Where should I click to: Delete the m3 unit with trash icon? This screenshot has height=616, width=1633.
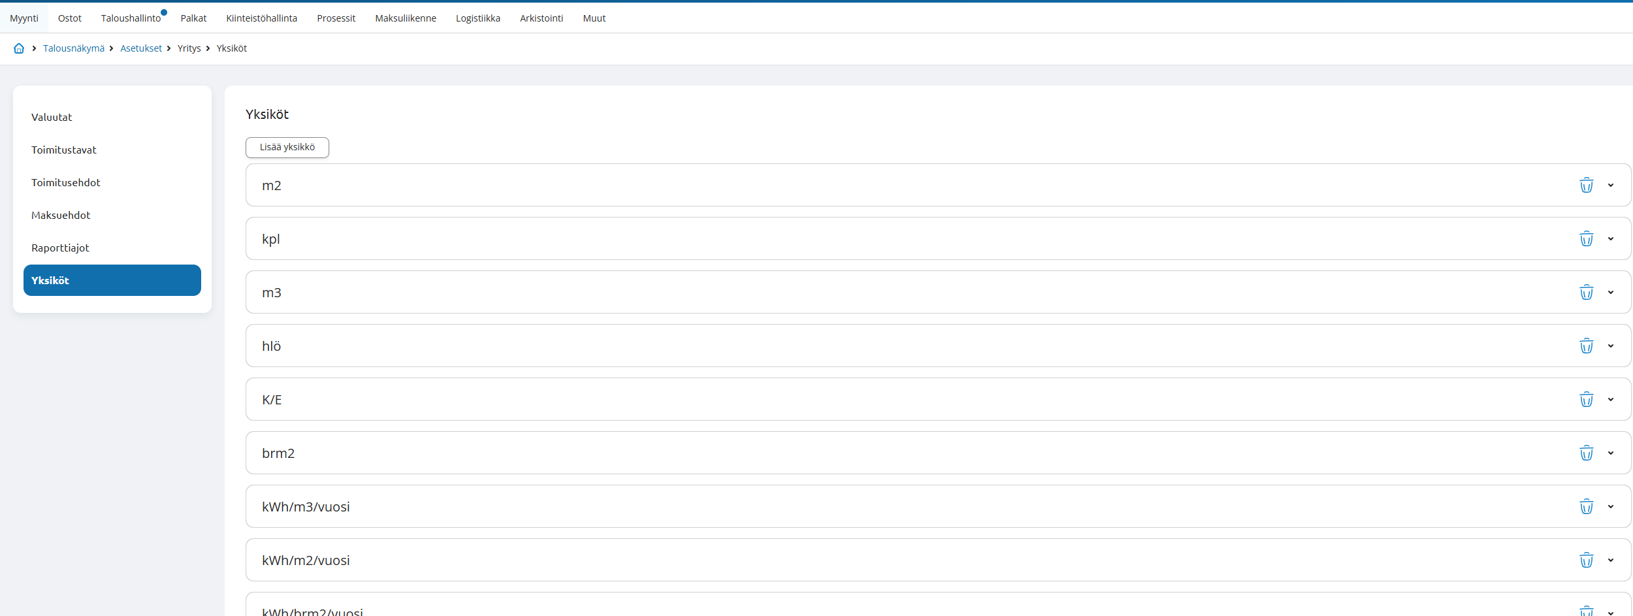tap(1586, 293)
